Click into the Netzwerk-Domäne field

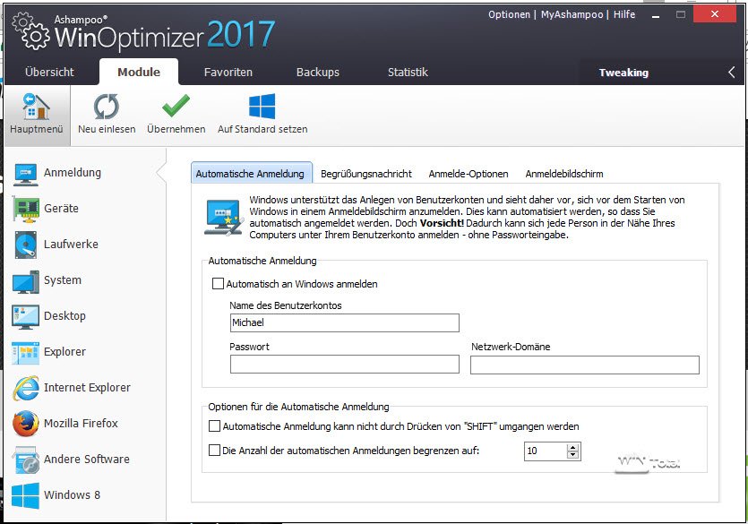585,365
